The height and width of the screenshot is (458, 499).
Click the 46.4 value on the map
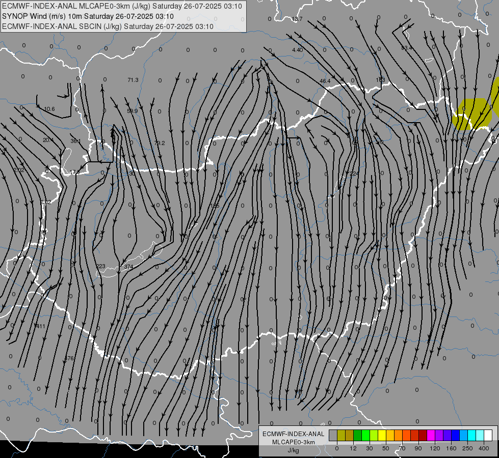[325, 81]
